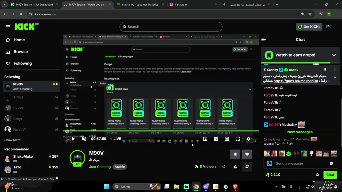
Task: Open M90V live avatar
Action: pos(77,158)
